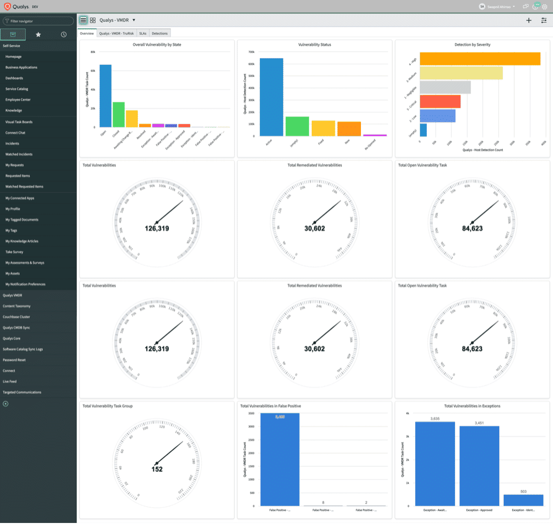The image size is (553, 525).
Task: Open the Swapnil Ahirrao user menu
Action: [501, 7]
